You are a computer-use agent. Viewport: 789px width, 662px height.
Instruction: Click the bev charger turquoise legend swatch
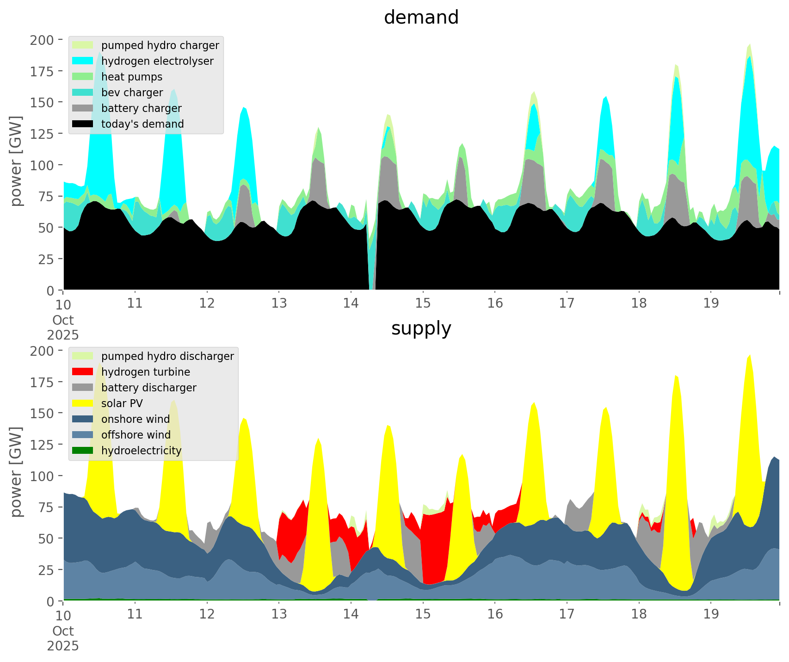tap(83, 93)
